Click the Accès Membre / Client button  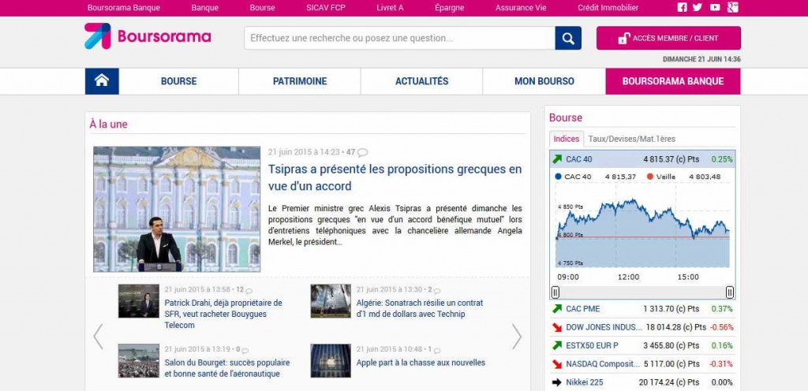tap(668, 38)
